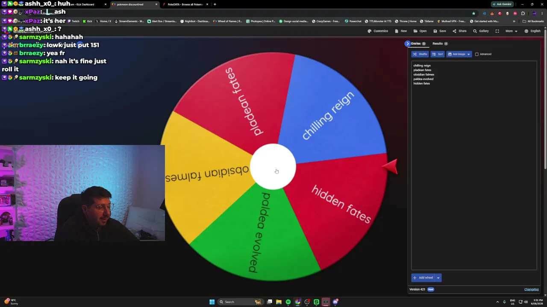Open the browser Extensions puzzle icon
Screen dimensions: 547x307
[523, 13]
